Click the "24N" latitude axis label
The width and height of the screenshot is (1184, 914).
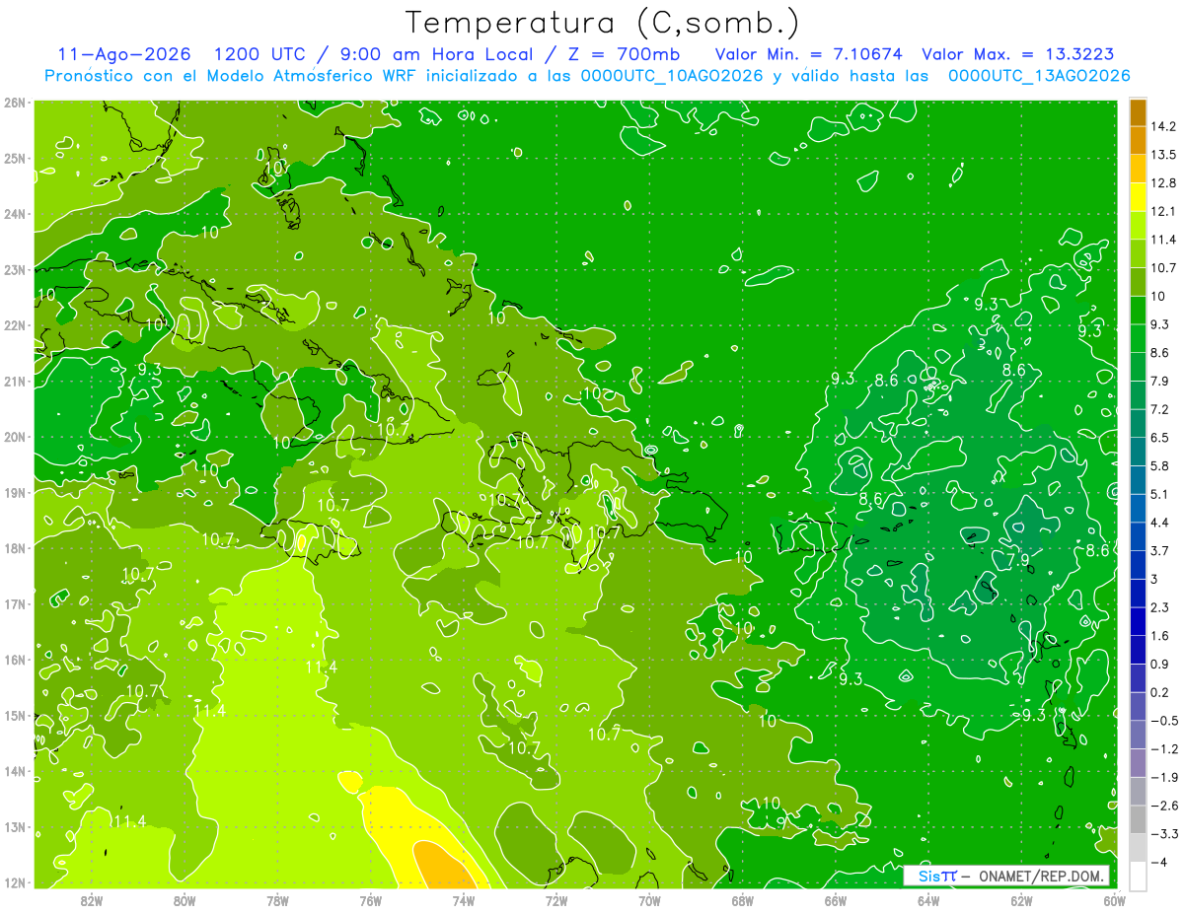(x=14, y=213)
